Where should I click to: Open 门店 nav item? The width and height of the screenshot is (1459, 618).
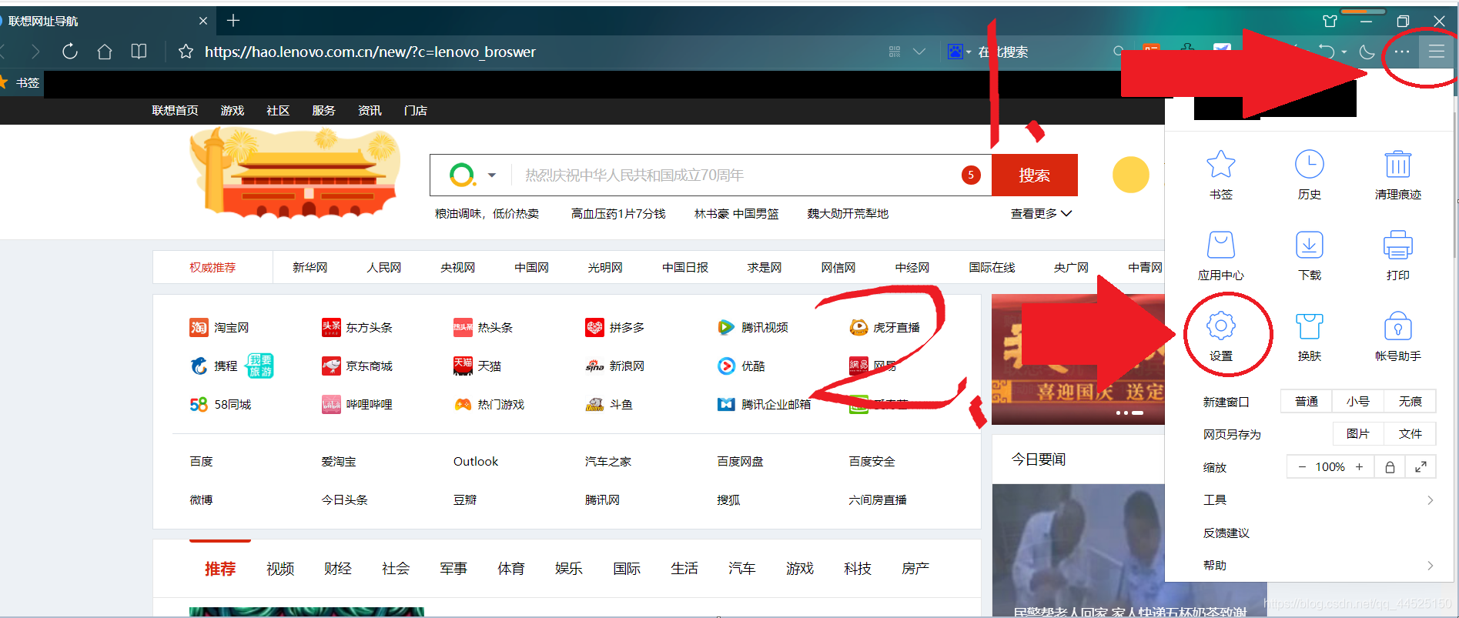[x=416, y=110]
